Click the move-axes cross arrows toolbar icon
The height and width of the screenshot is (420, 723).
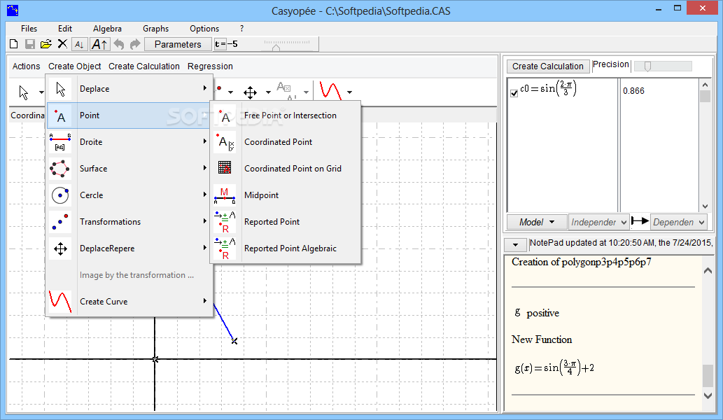coord(250,92)
